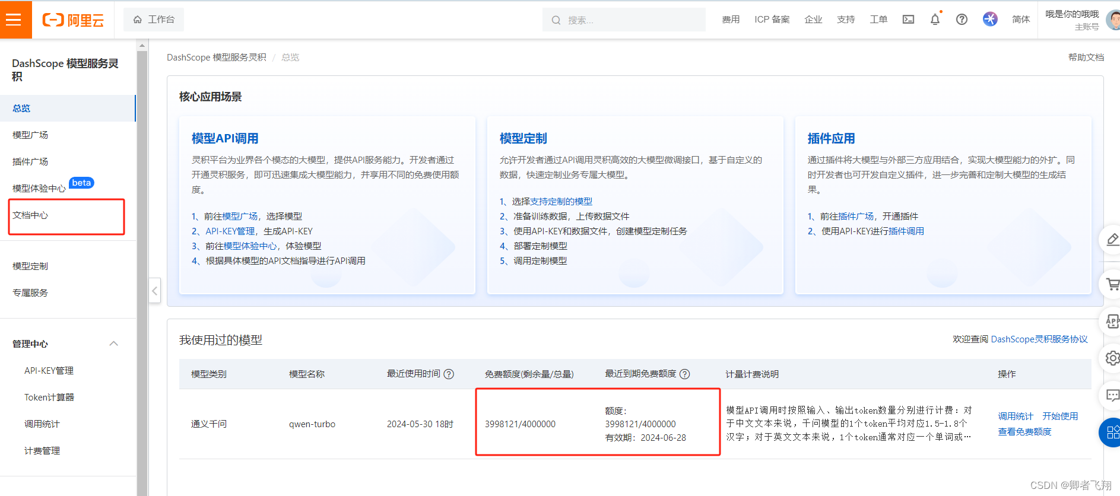Click 开始使用 in qwen-turbo row

pyautogui.click(x=1060, y=416)
